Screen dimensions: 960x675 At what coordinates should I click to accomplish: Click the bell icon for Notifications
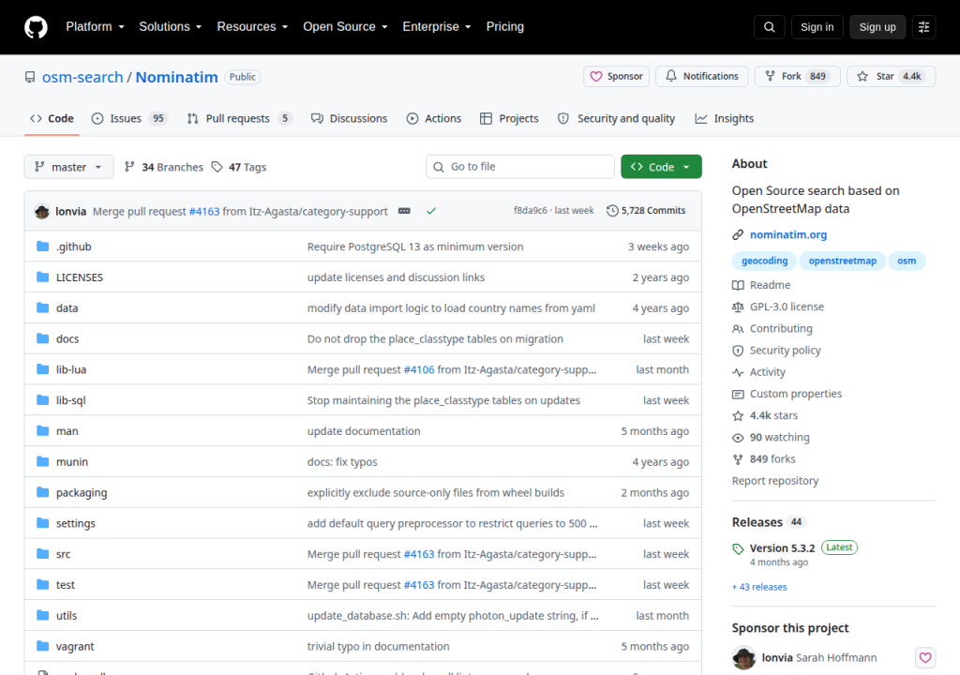pos(671,76)
